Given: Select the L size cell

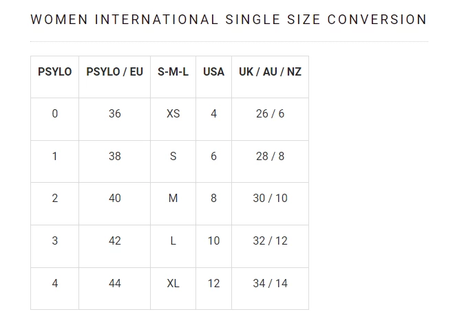Looking at the screenshot, I should 173,241.
